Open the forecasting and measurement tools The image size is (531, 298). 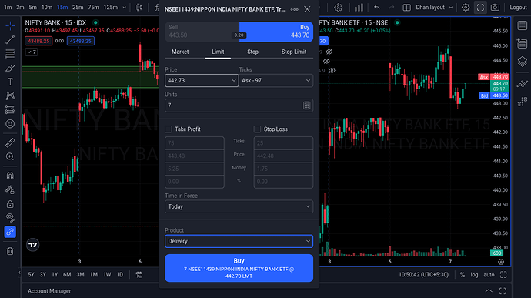tap(10, 110)
